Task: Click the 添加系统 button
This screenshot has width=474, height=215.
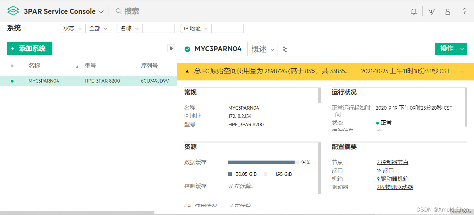Action: pyautogui.click(x=29, y=49)
